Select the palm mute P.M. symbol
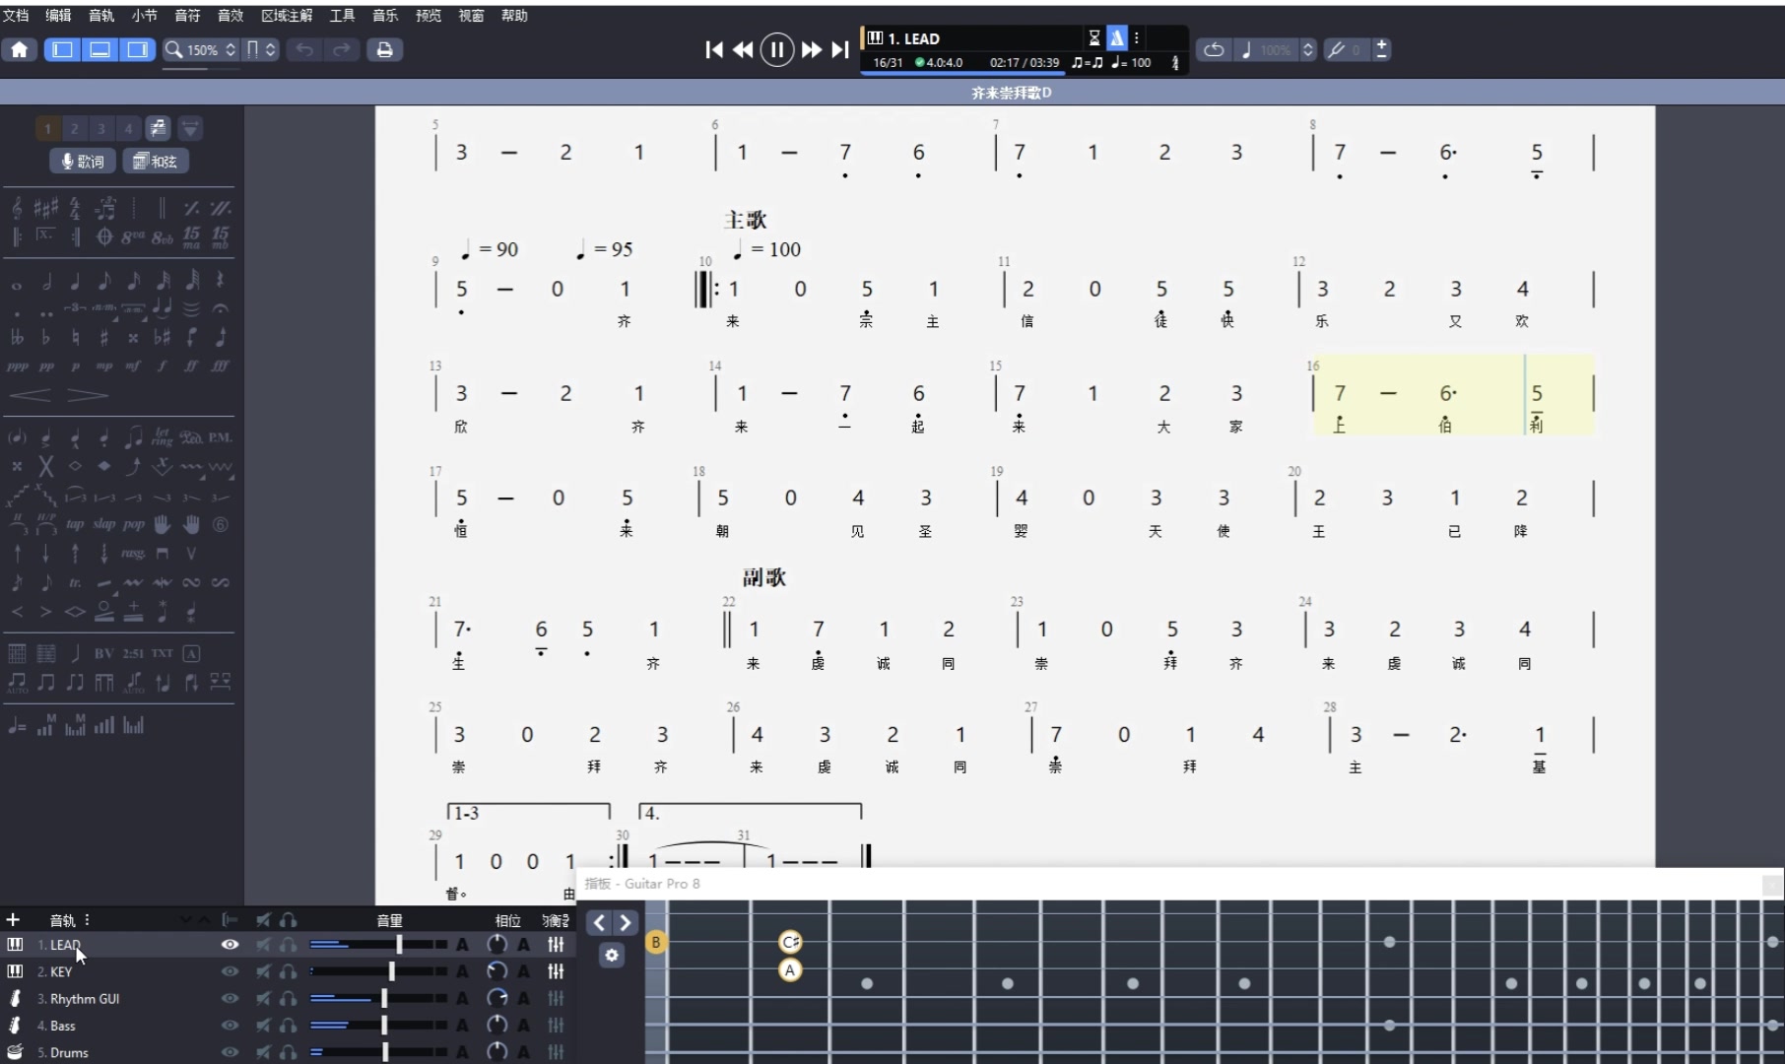The height and width of the screenshot is (1064, 1785). [220, 436]
